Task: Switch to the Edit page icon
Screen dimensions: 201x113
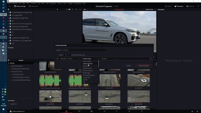Action: (91, 111)
